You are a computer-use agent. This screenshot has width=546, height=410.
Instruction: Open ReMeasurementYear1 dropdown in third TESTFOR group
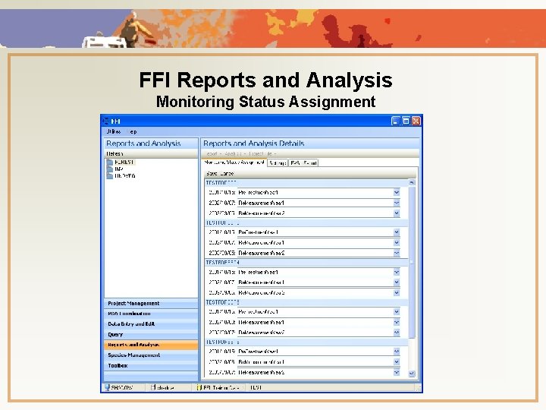[x=397, y=282]
